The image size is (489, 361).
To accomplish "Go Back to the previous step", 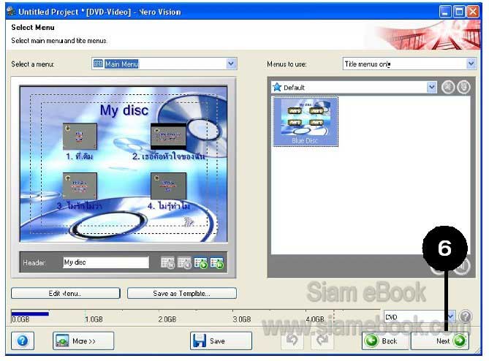I will [385, 341].
